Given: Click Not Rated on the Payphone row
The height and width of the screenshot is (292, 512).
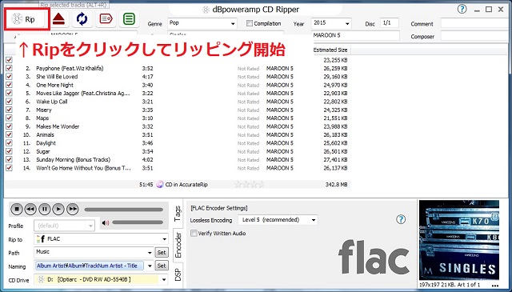Looking at the screenshot, I should pyautogui.click(x=248, y=69).
